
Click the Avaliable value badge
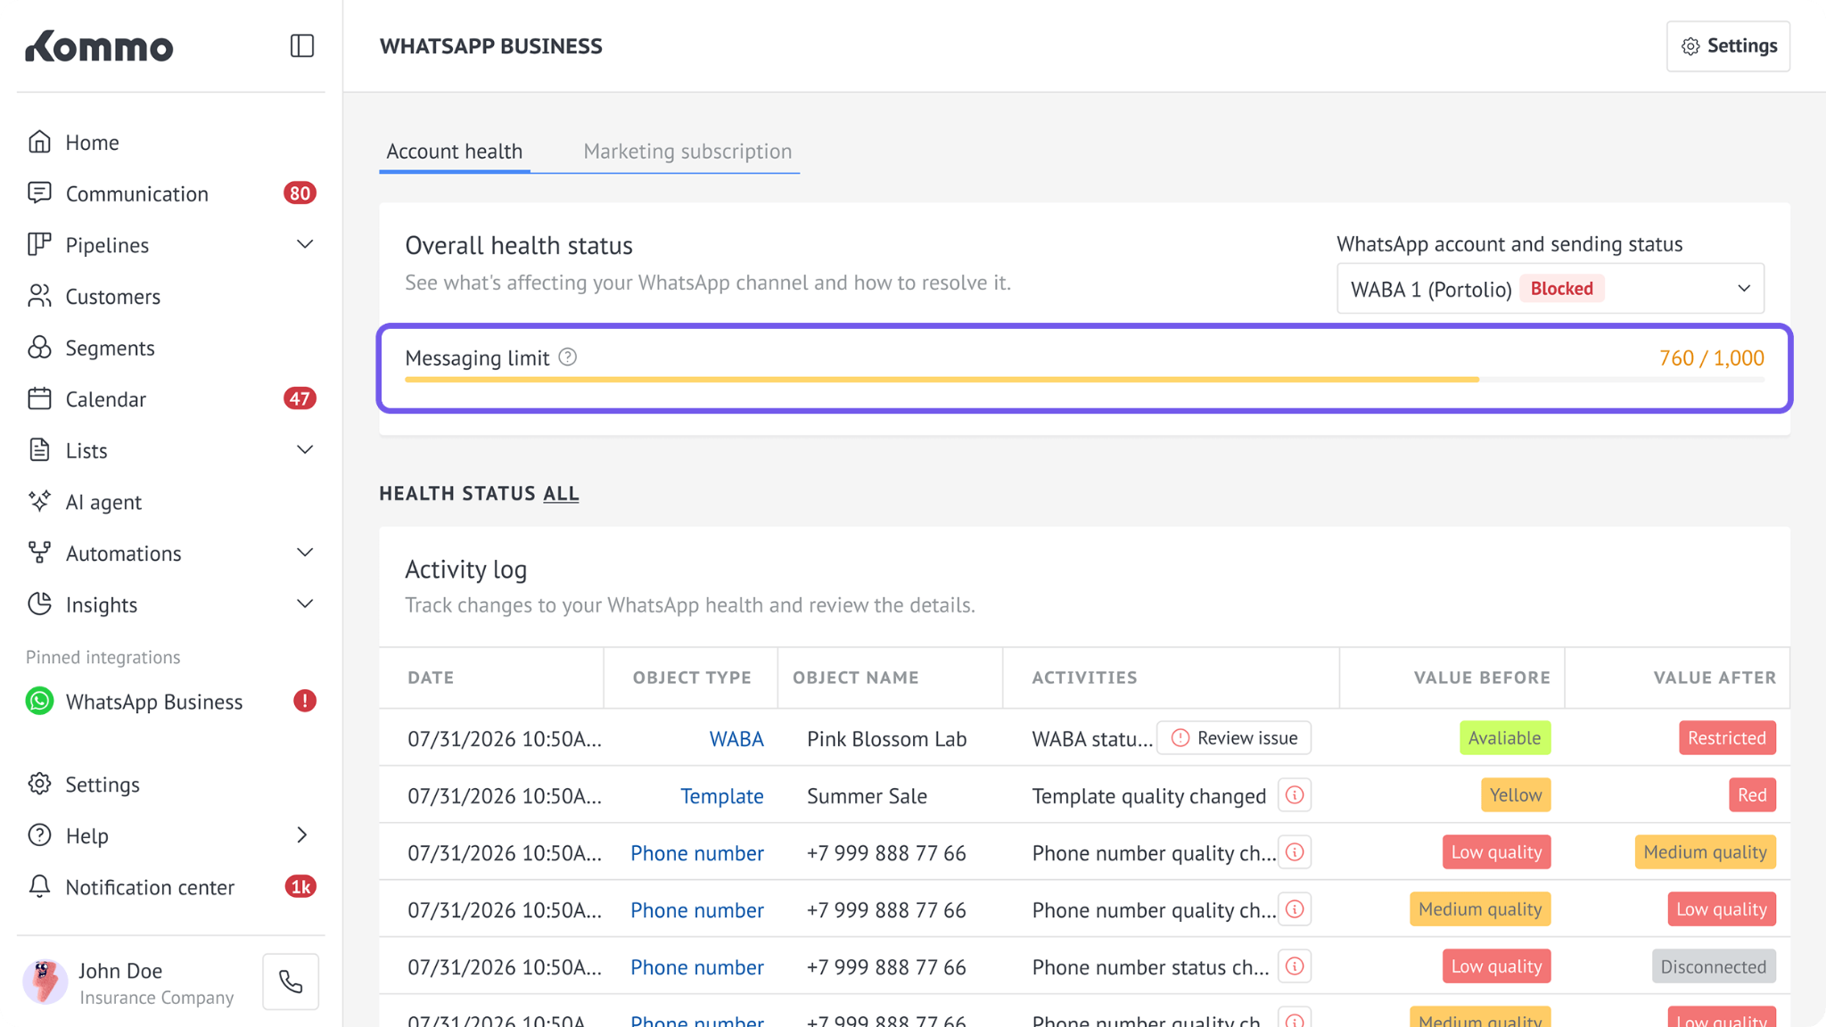(x=1505, y=738)
